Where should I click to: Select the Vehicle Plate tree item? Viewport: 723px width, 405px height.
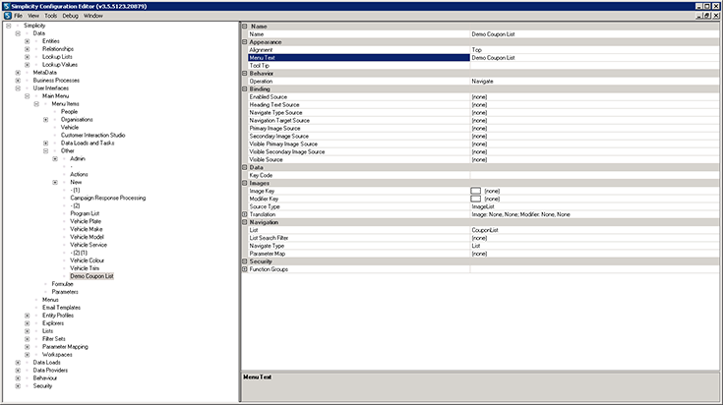(86, 221)
